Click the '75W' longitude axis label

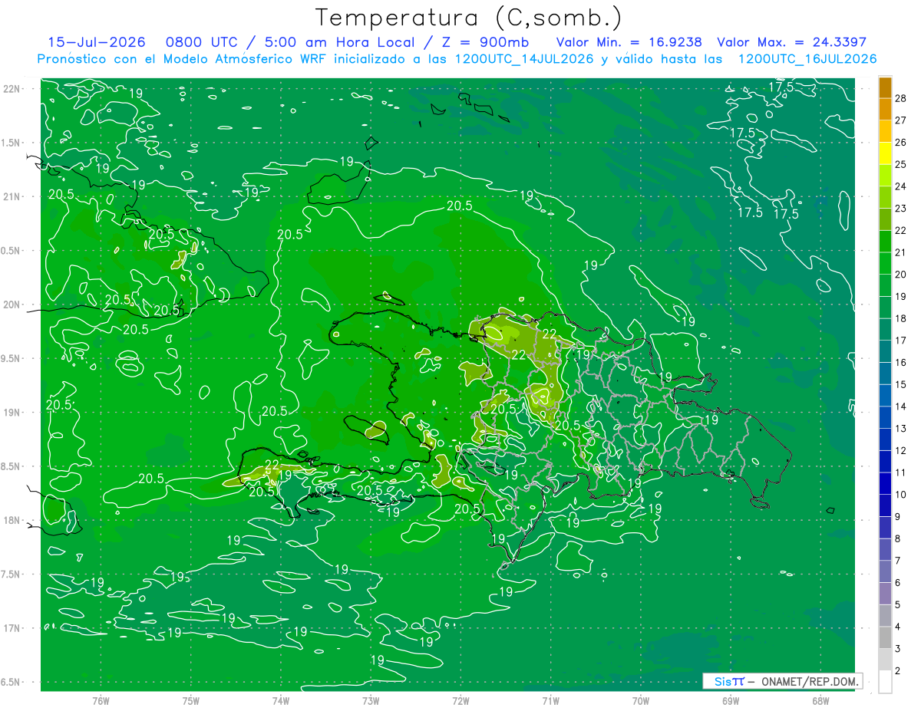[x=191, y=701]
